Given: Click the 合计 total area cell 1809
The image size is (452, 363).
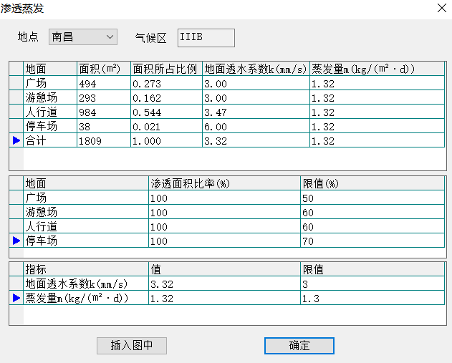Looking at the screenshot, I should [103, 141].
